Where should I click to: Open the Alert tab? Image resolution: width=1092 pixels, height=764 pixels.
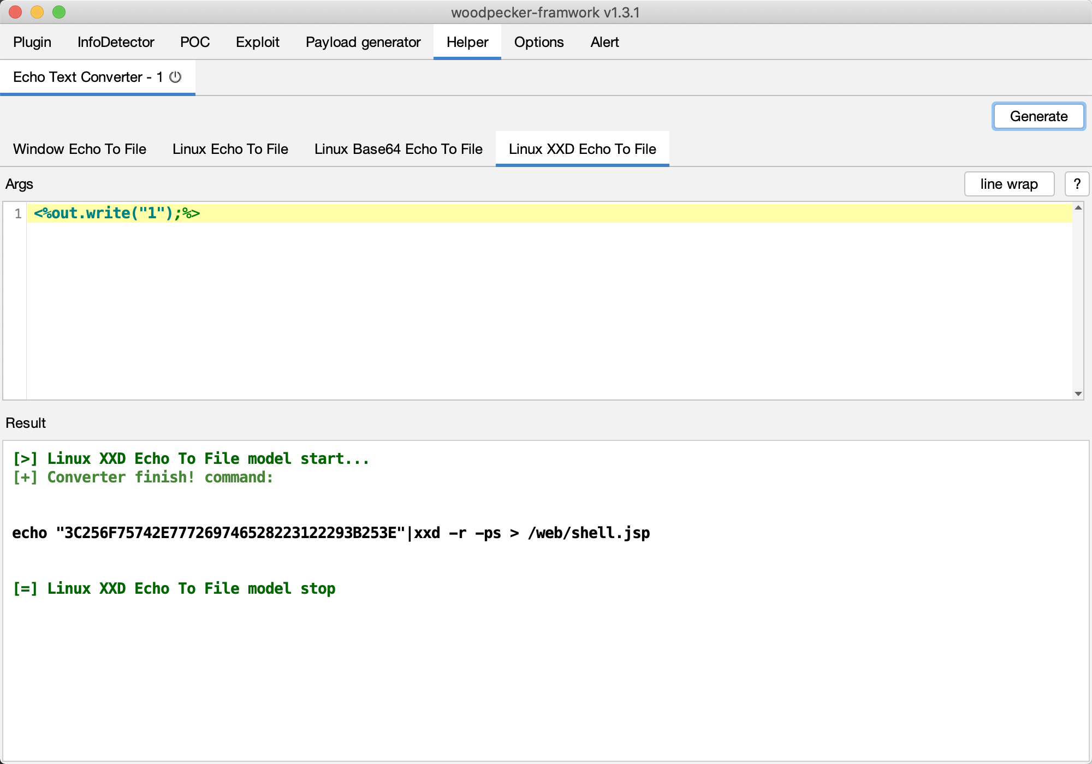[604, 42]
